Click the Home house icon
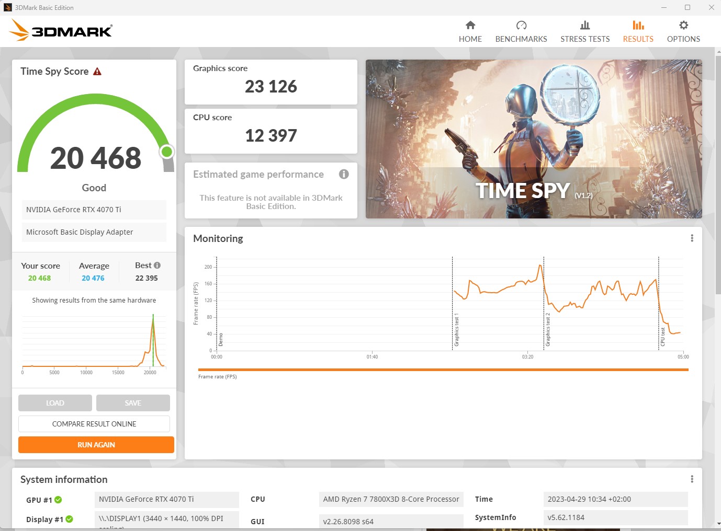 (x=470, y=25)
